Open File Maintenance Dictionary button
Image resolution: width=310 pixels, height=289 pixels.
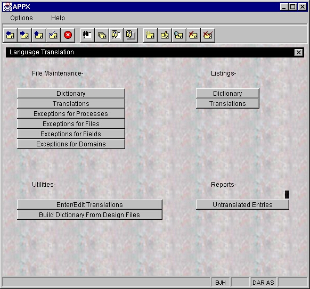(x=71, y=94)
